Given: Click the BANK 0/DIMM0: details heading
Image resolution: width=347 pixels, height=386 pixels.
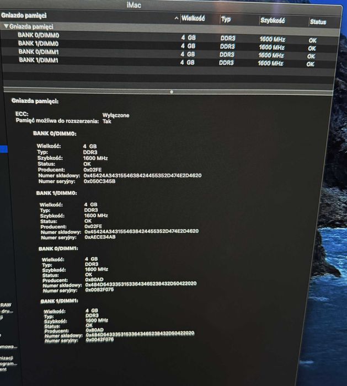Looking at the screenshot, I should point(55,133).
